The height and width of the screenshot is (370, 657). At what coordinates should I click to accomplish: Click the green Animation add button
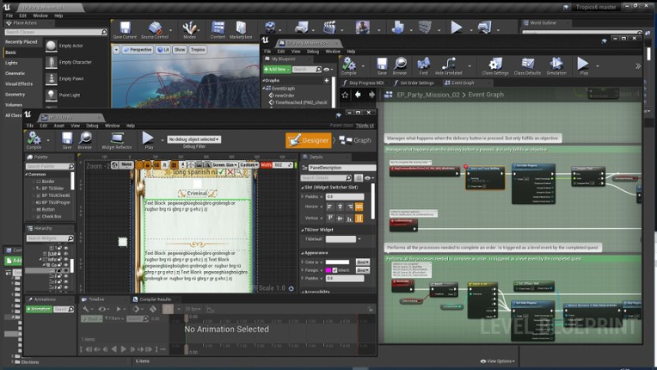tap(40, 308)
